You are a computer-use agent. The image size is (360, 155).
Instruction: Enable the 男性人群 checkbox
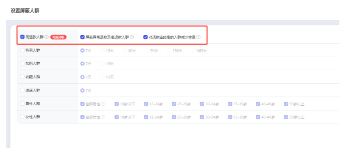point(22,104)
